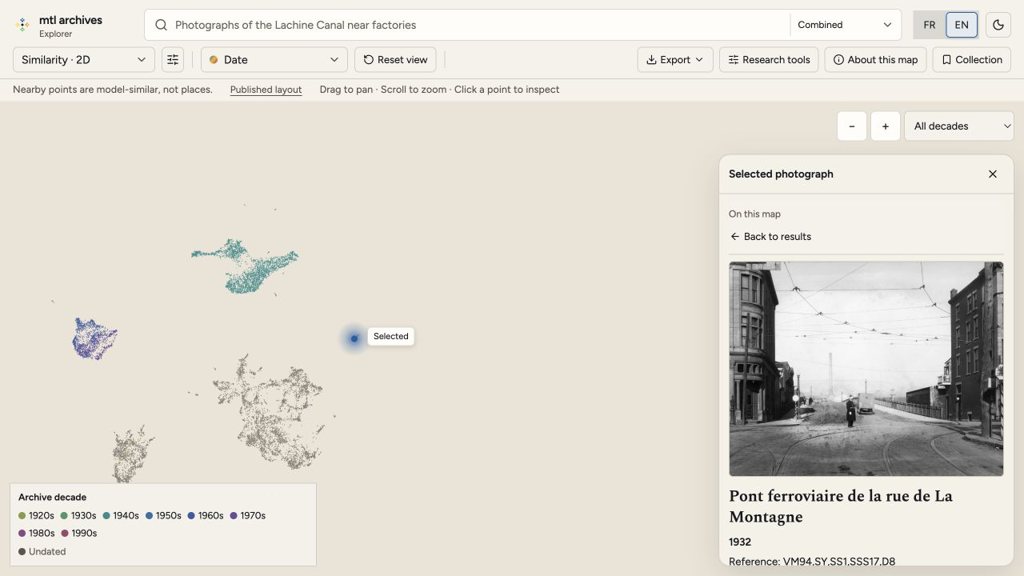Close the Selected photograph panel
This screenshot has width=1024, height=576.
pos(993,174)
